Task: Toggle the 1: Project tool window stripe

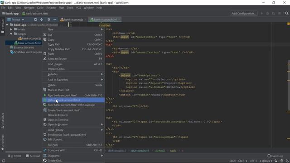Action: tap(3, 26)
